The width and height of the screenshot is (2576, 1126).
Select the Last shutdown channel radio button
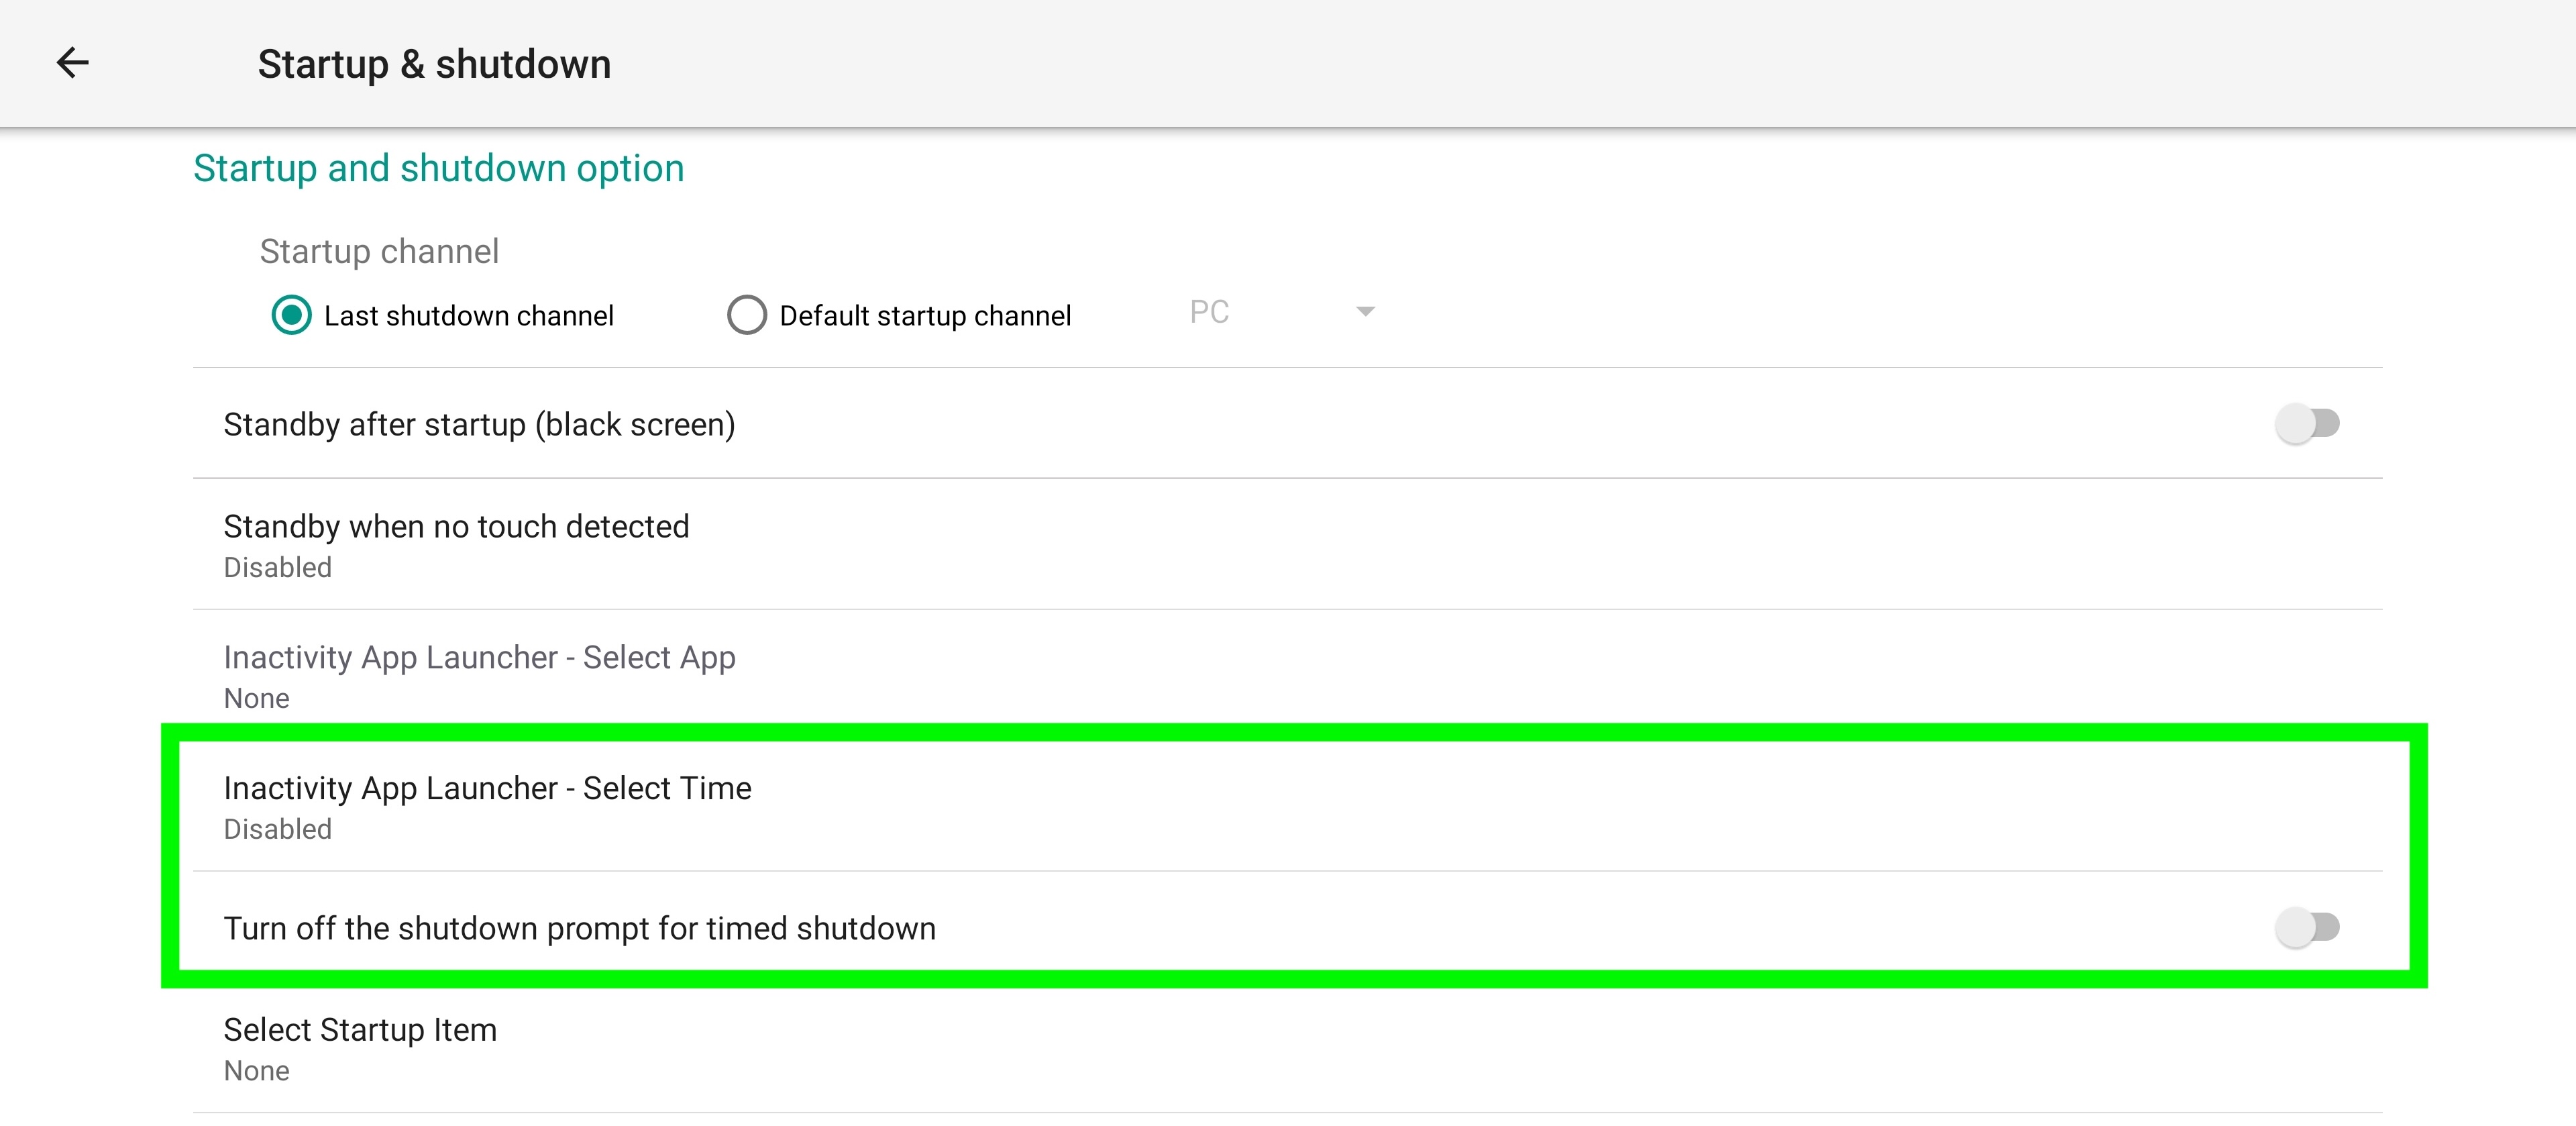click(x=291, y=315)
